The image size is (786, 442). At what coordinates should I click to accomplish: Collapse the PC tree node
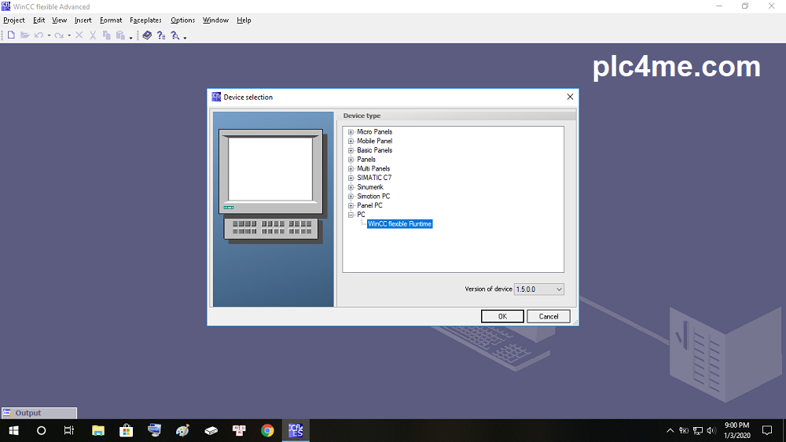351,215
